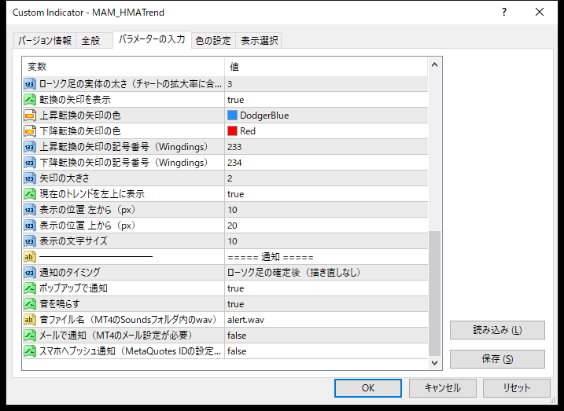The image size is (564, 411).
Task: Click the scrollbar up arrow
Action: [434, 65]
